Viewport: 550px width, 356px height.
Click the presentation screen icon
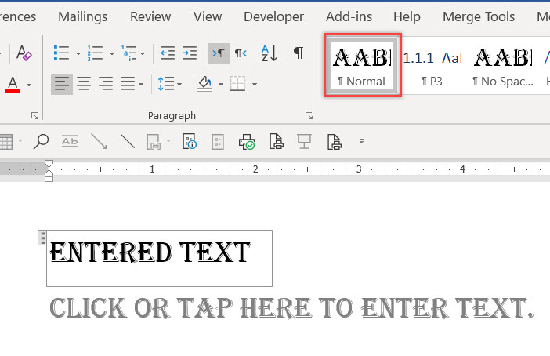(304, 142)
